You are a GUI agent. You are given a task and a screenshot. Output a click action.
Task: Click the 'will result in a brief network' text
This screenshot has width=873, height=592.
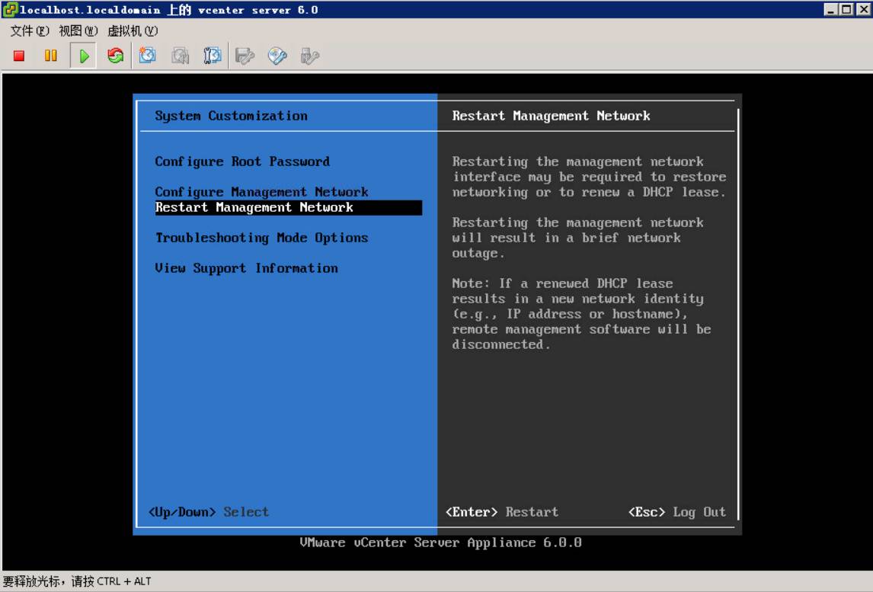click(566, 238)
